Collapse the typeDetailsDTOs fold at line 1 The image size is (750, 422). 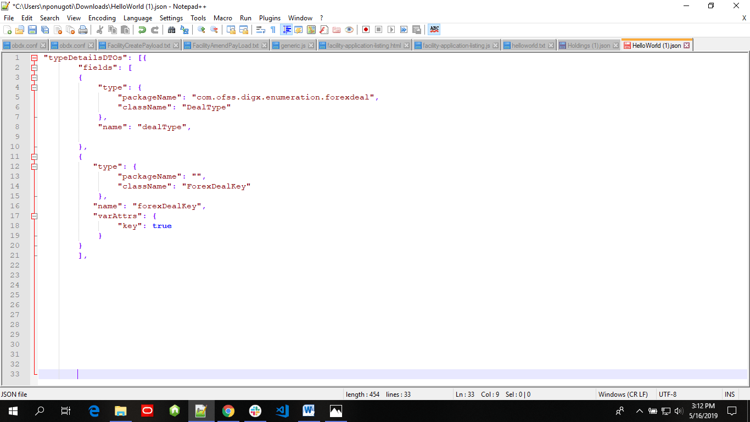pyautogui.click(x=34, y=57)
